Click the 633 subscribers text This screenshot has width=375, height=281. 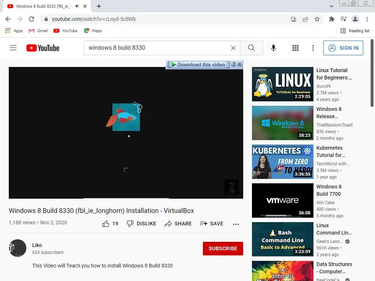48,252
